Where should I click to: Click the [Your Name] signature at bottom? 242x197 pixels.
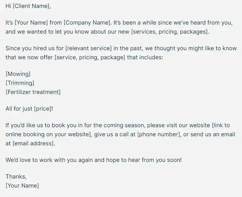tap(22, 186)
